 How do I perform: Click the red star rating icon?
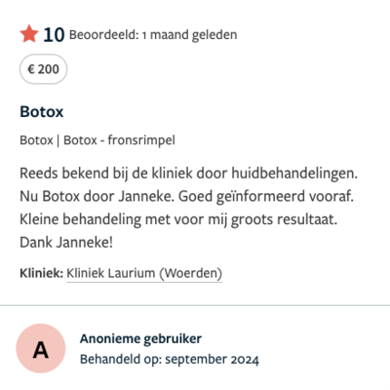29,34
